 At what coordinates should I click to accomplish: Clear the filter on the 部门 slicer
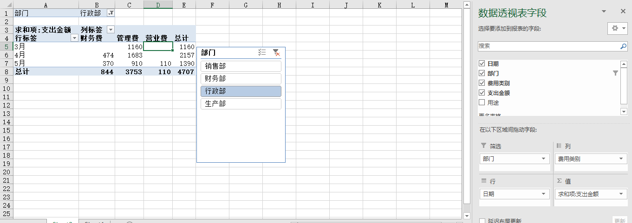pos(276,53)
